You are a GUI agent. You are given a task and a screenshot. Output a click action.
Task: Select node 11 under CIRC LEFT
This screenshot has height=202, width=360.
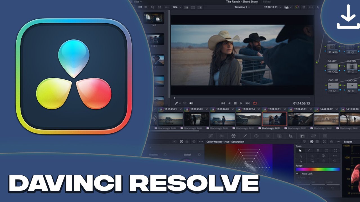pos(333,88)
